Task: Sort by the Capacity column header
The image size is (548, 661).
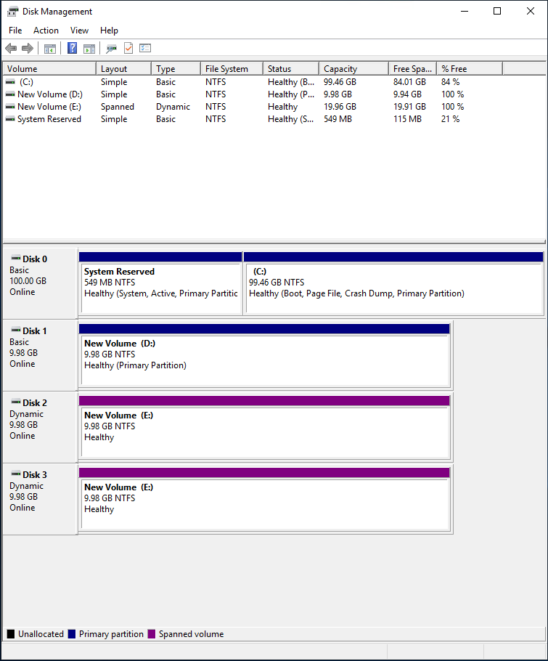Action: click(353, 69)
